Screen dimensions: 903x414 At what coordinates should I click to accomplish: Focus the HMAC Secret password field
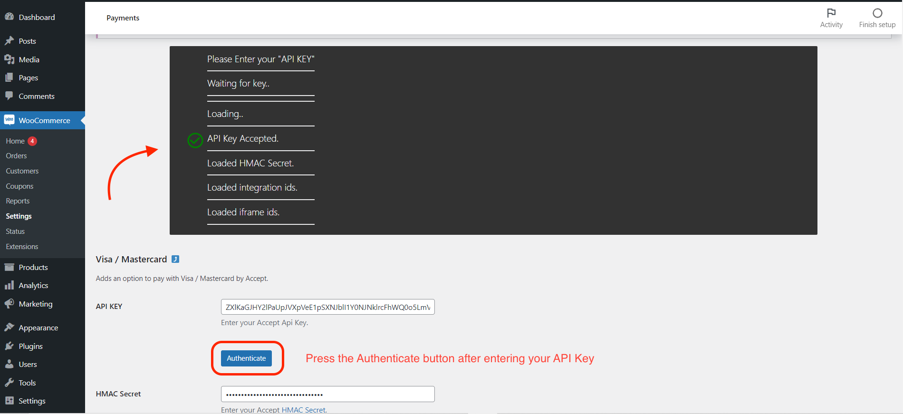327,394
